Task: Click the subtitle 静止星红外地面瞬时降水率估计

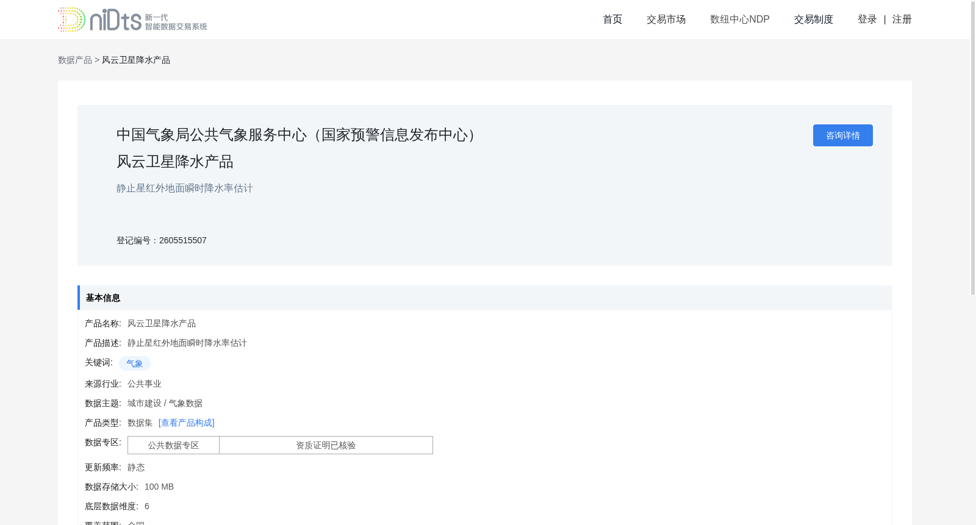Action: (x=185, y=188)
